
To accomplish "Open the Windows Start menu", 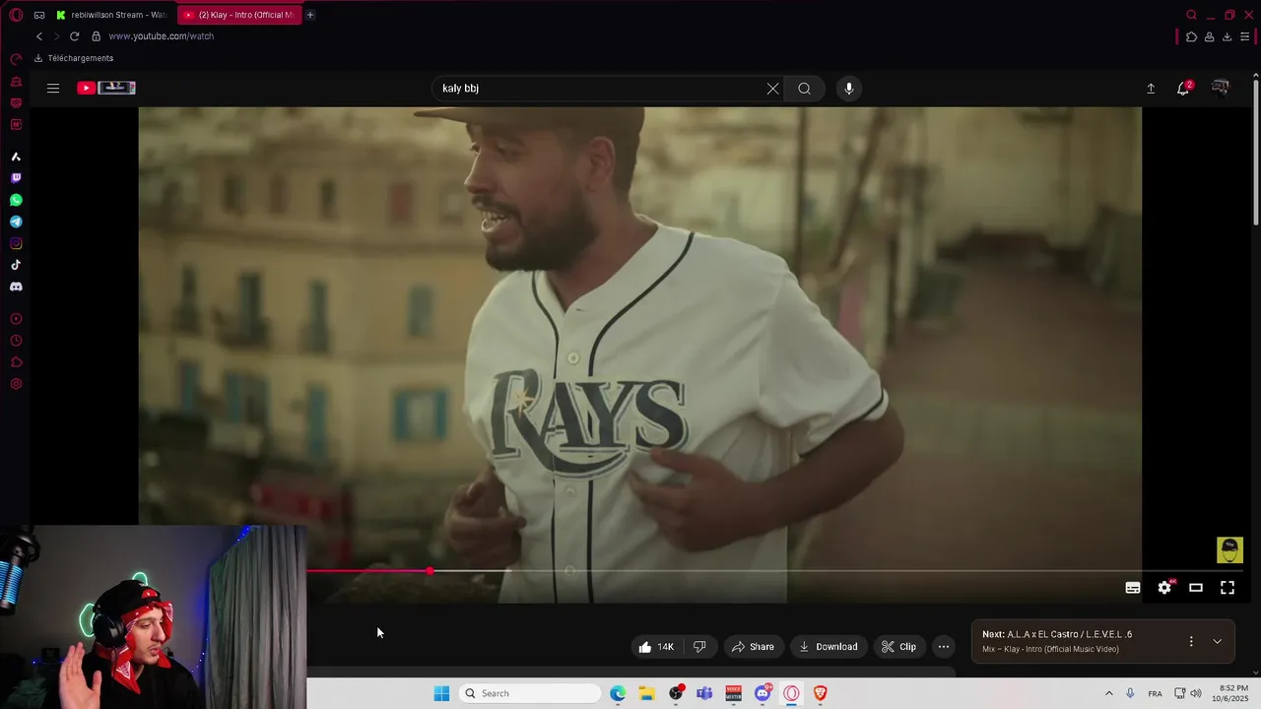I will click(x=441, y=693).
